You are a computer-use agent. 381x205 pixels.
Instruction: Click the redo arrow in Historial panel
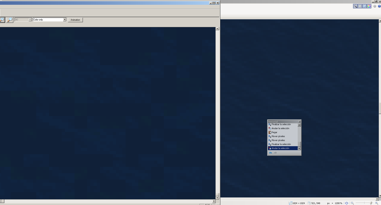(x=275, y=153)
